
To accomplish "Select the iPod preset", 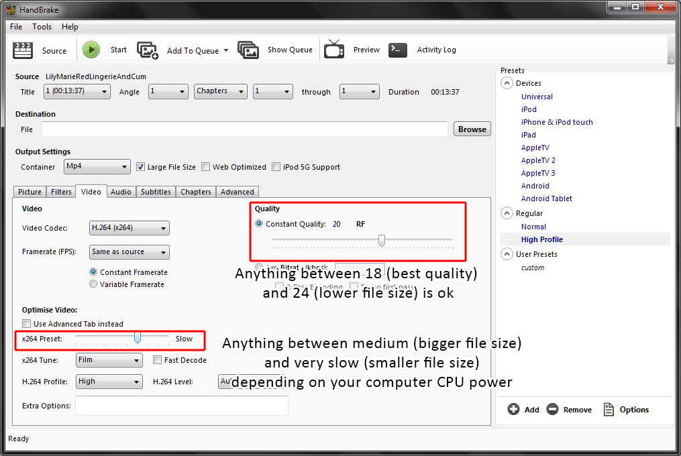I will pos(529,109).
